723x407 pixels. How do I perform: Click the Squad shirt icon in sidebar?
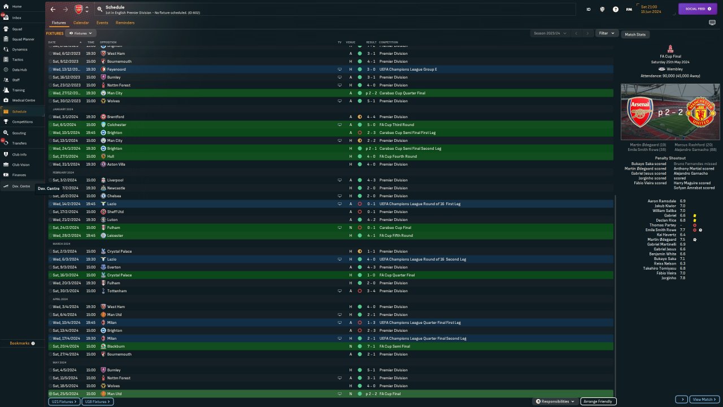click(6, 29)
